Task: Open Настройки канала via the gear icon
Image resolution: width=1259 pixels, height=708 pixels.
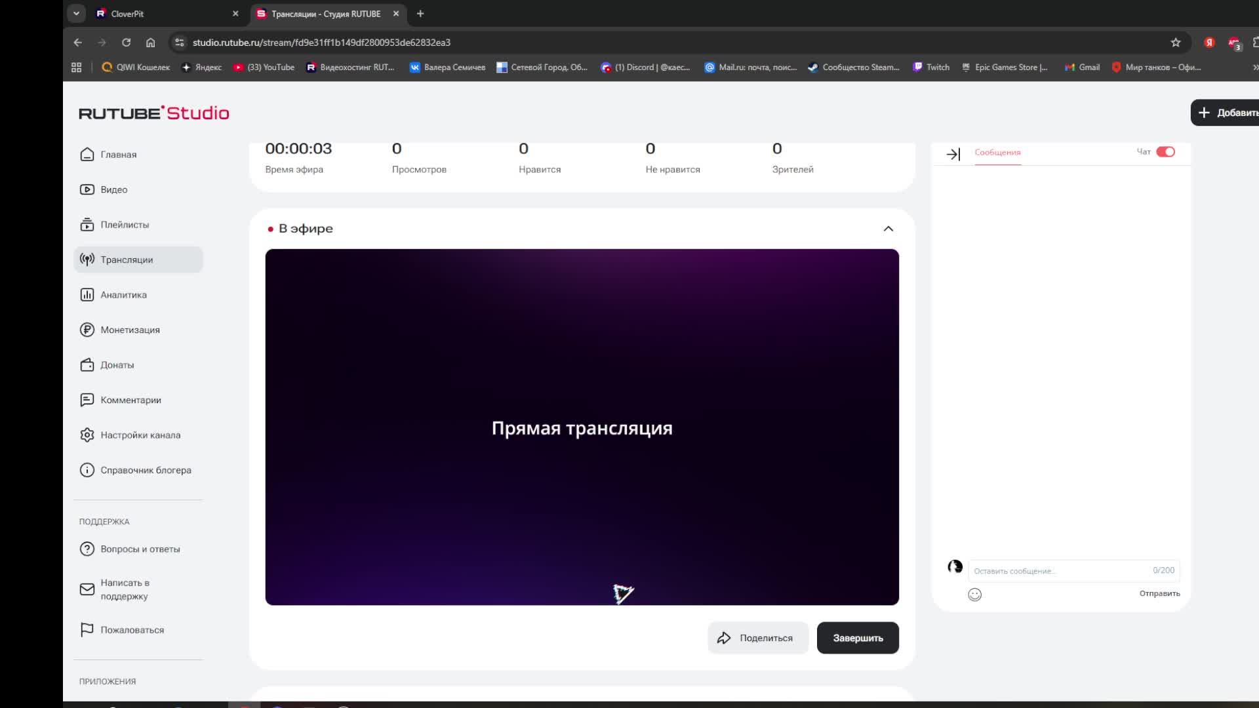Action: pos(87,435)
